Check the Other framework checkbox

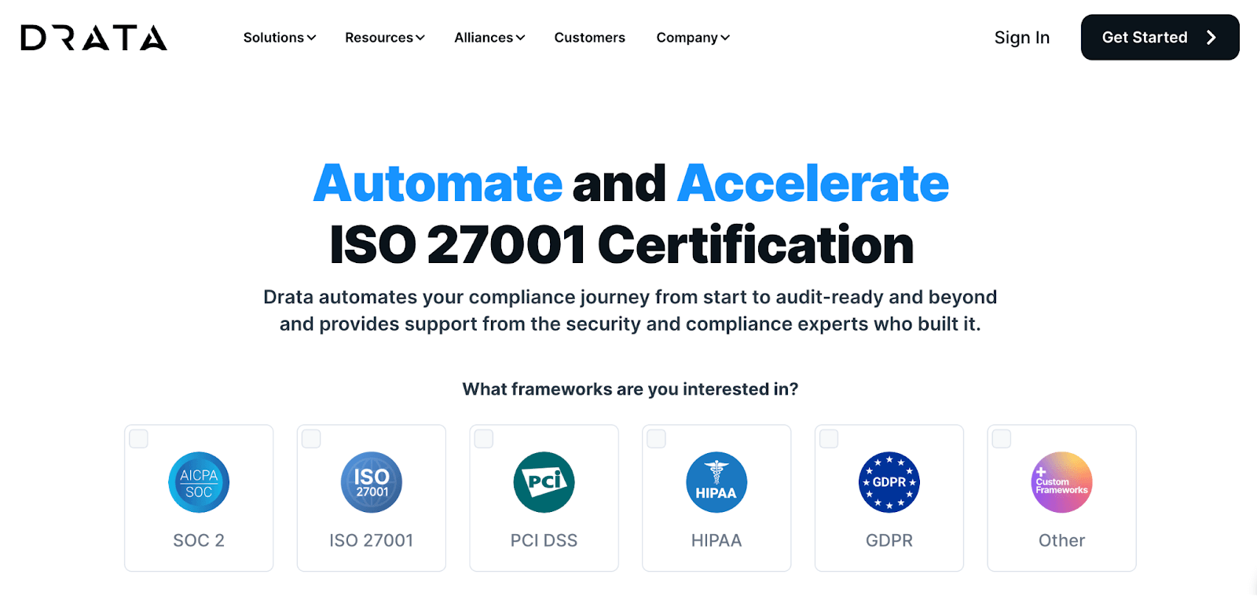pyautogui.click(x=1002, y=439)
